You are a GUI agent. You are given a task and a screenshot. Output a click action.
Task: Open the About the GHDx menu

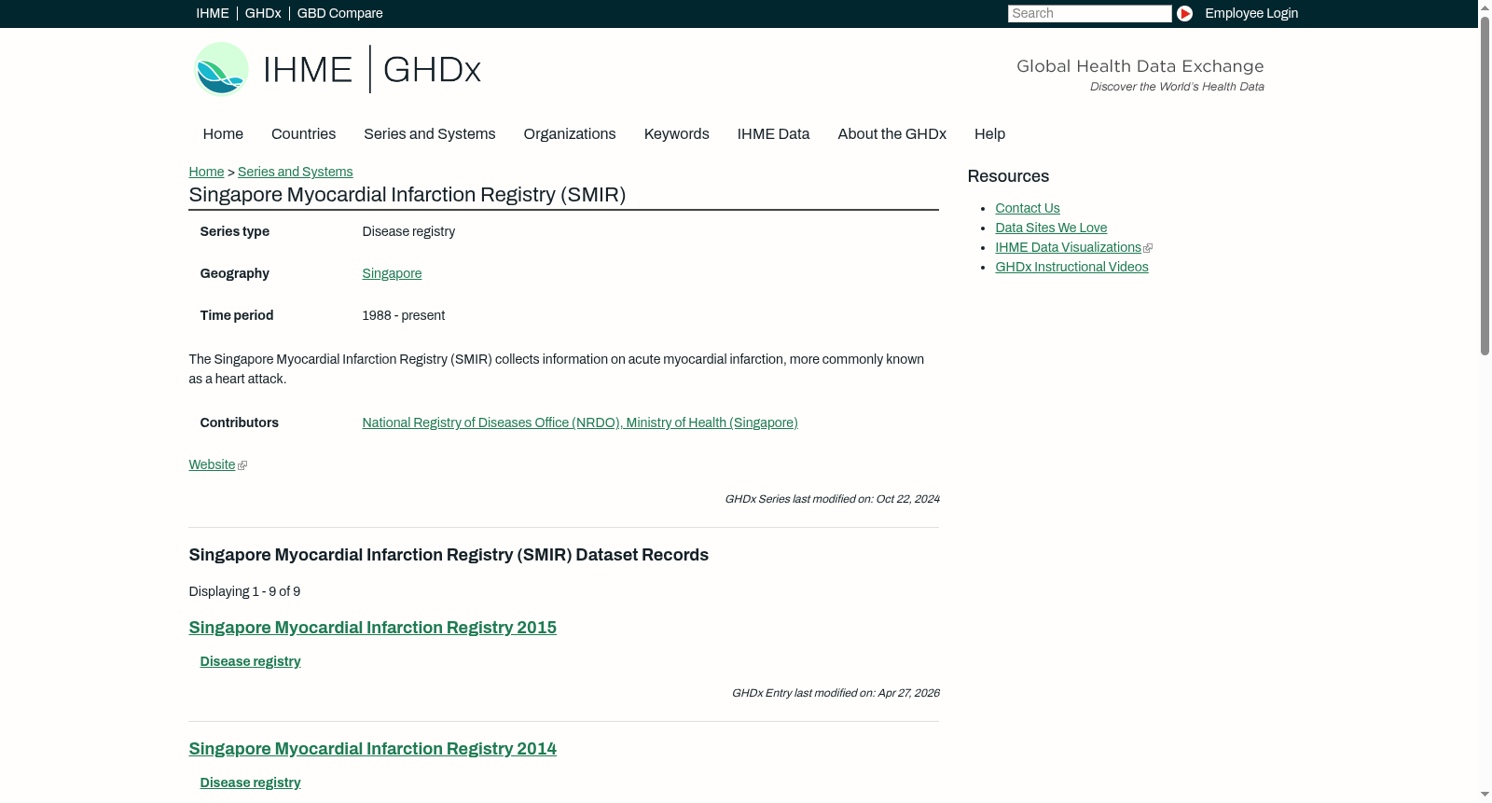click(891, 134)
